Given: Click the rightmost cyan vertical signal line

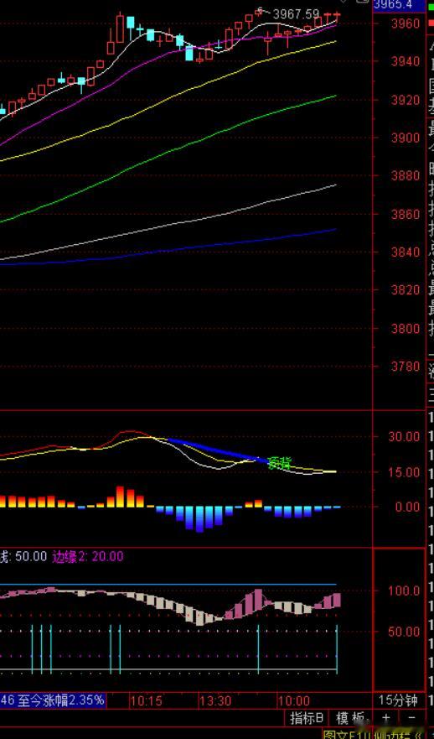Looking at the screenshot, I should (337, 649).
